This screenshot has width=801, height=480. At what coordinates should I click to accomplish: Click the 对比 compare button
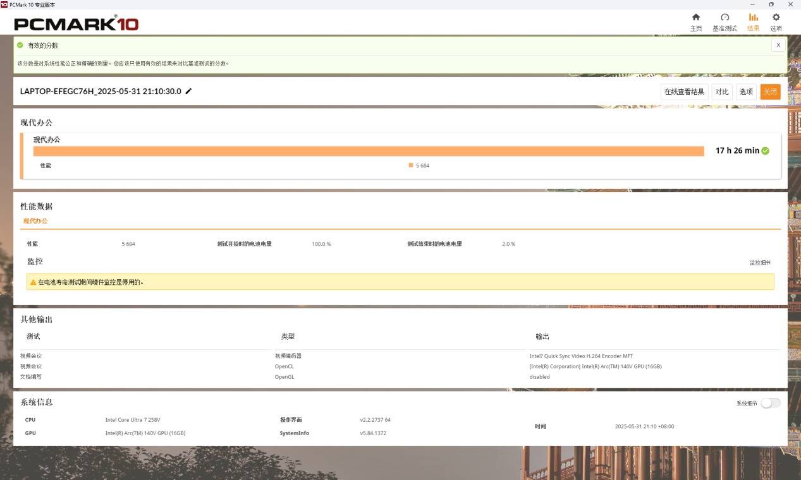(x=722, y=92)
